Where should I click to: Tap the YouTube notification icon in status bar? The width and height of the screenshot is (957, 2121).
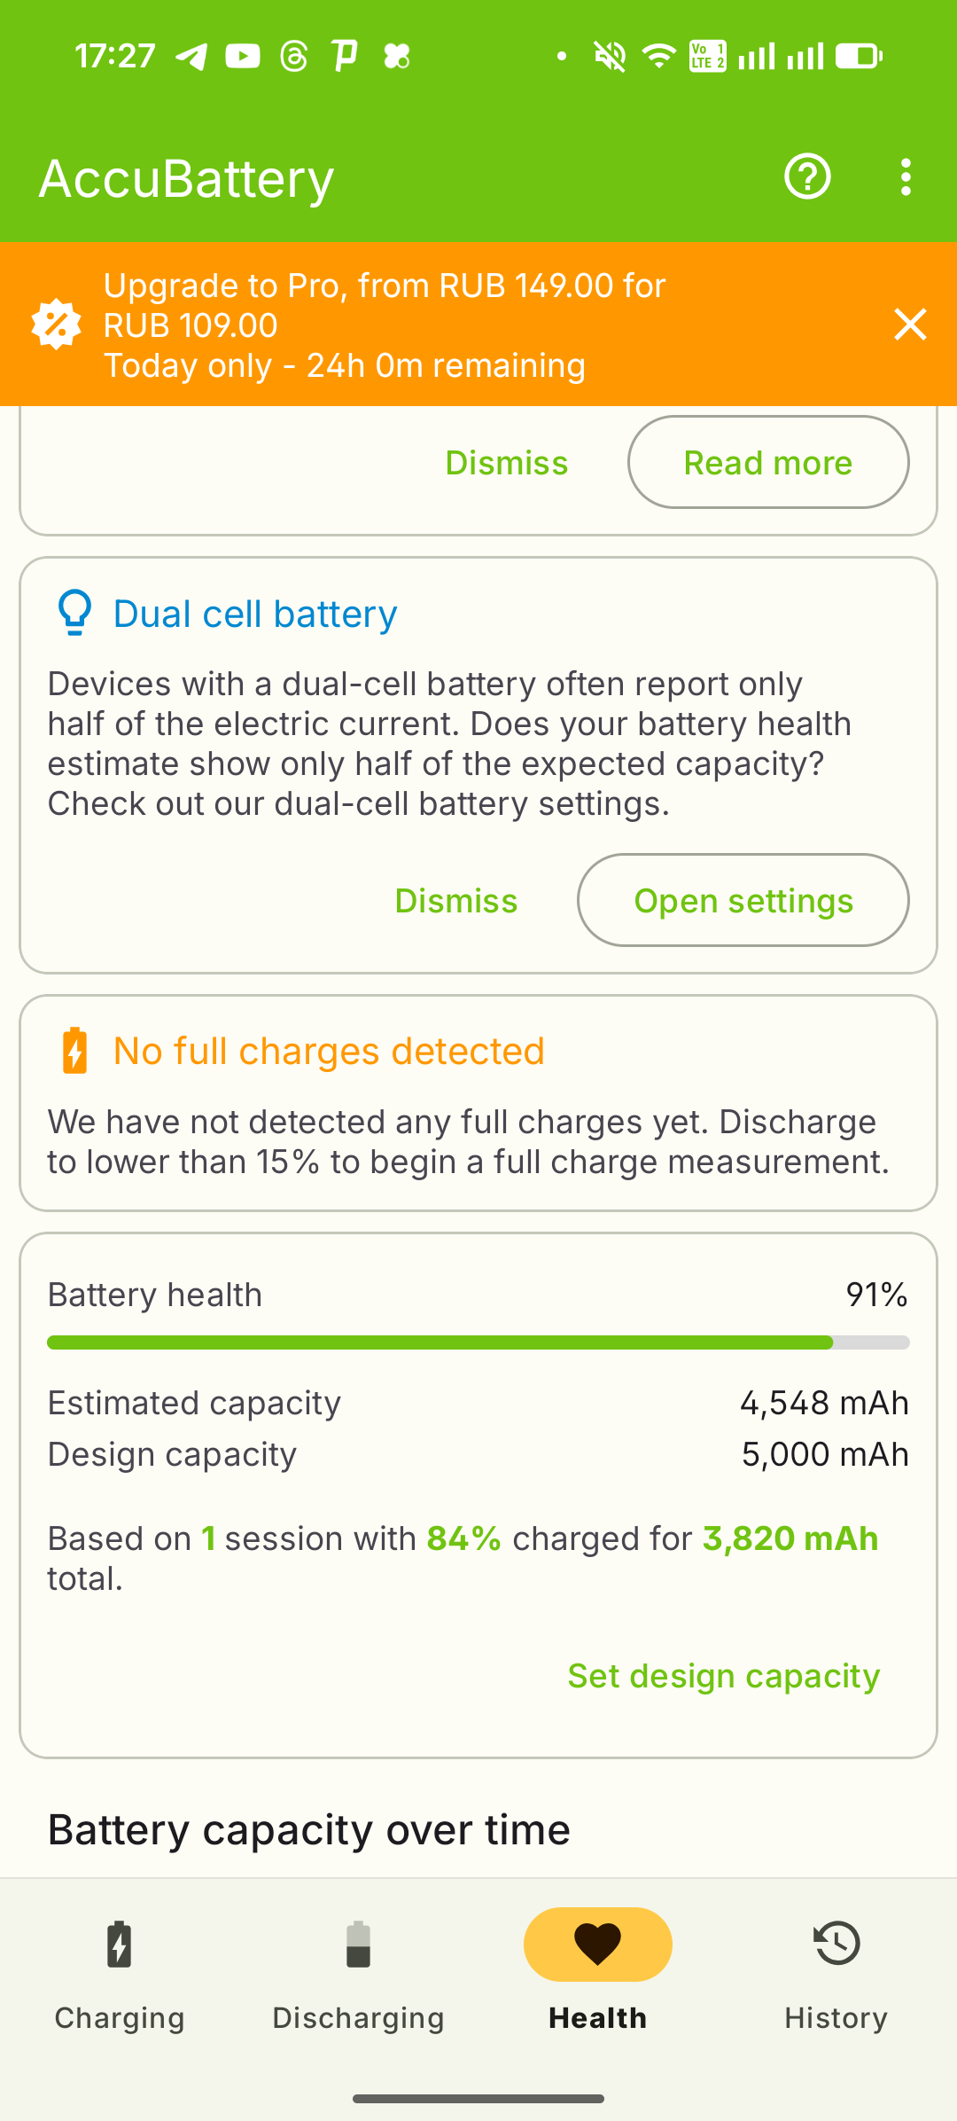click(x=243, y=57)
